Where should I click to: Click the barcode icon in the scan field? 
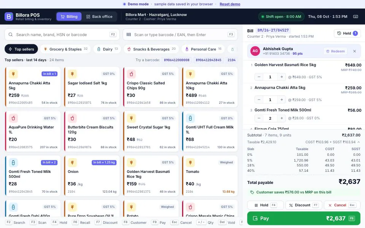pyautogui.click(x=129, y=35)
